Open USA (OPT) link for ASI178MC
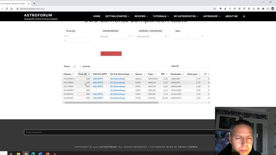276x155 pixels. click(98, 87)
